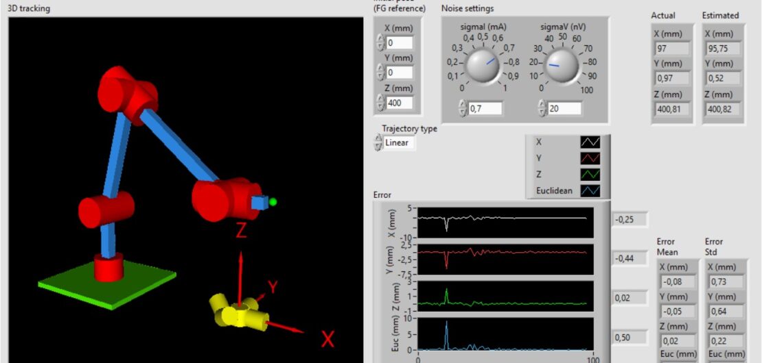Click the Error Mean X value -0,08
Screen dimensions: 762x363
coord(678,281)
